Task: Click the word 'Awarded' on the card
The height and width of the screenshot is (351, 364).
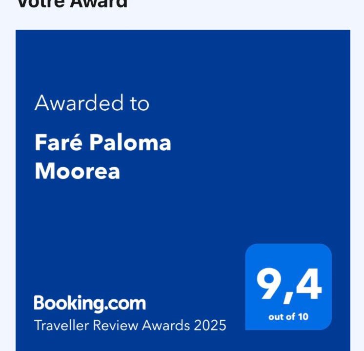Action: pos(79,103)
